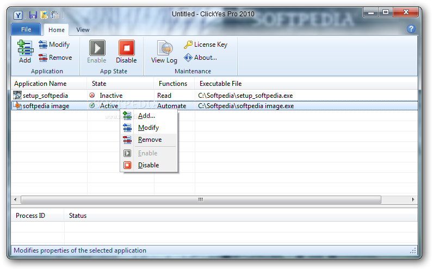Viewport: 433px width, 270px height.
Task: Click the red Disable icon in context menu
Action: [x=127, y=165]
